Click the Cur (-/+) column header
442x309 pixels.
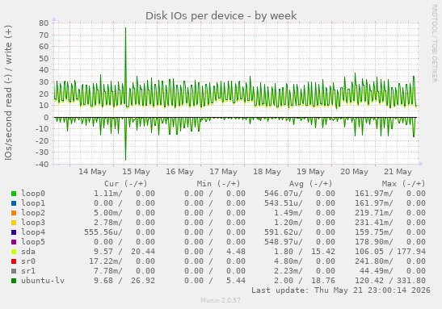126,184
